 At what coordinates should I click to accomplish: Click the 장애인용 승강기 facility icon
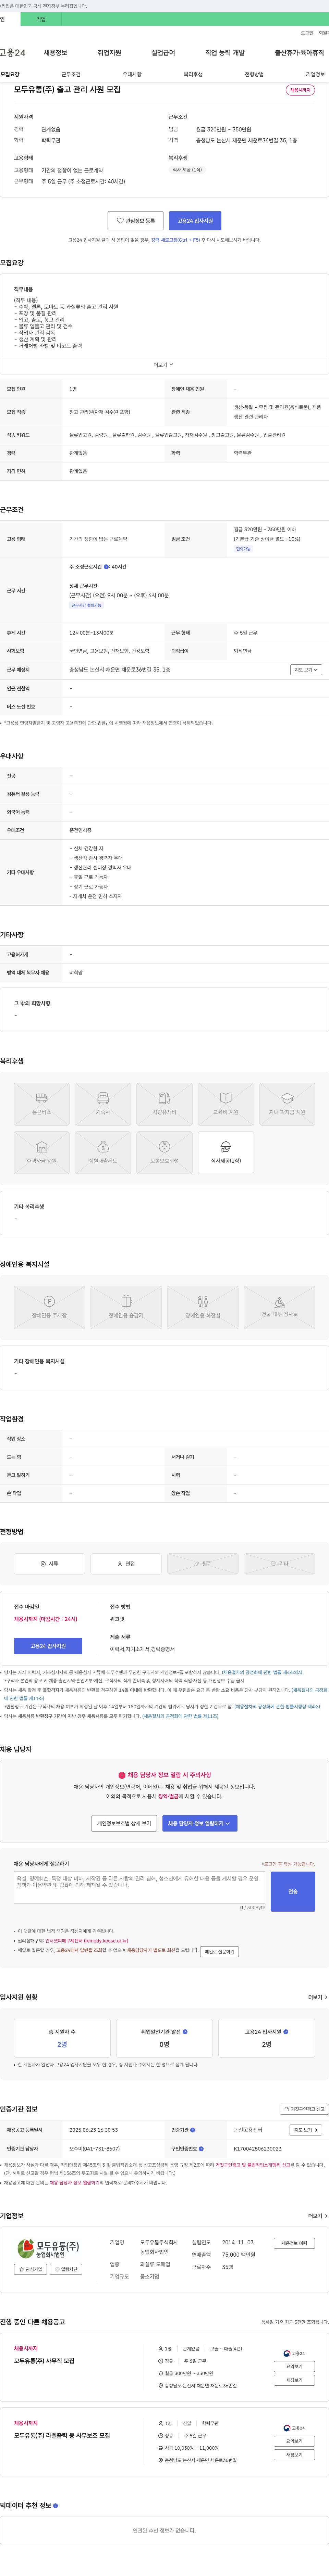tap(126, 1307)
